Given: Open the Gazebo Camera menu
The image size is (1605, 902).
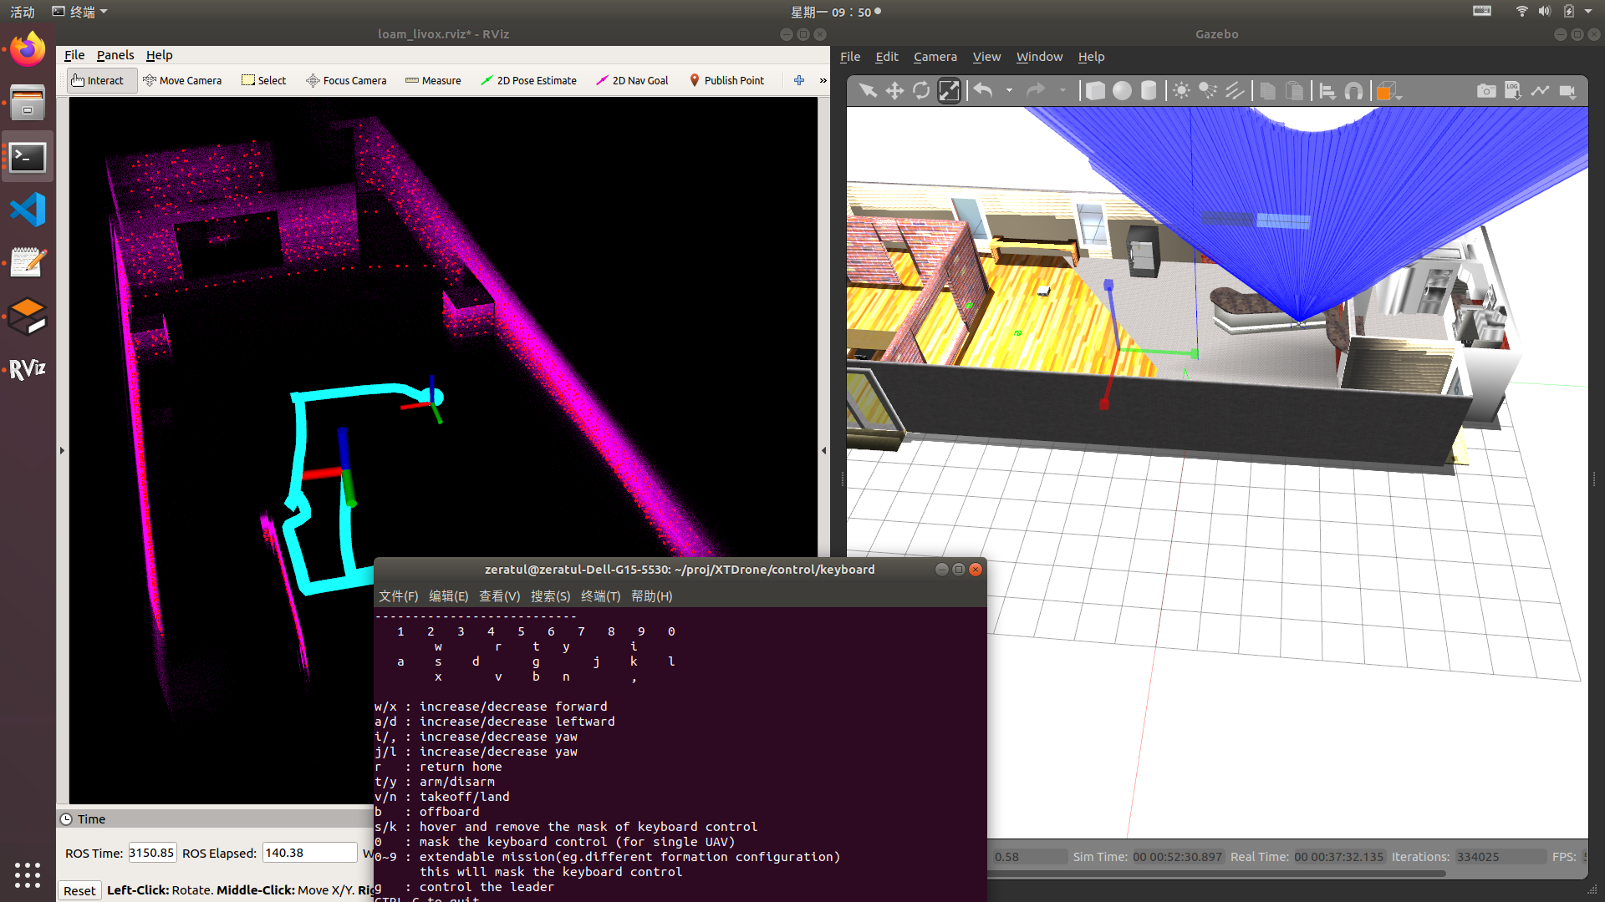Looking at the screenshot, I should 935,57.
